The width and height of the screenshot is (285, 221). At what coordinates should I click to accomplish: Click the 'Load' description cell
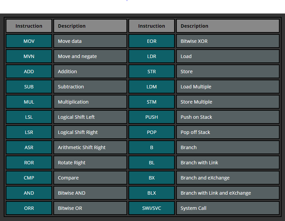pyautogui.click(x=228, y=56)
